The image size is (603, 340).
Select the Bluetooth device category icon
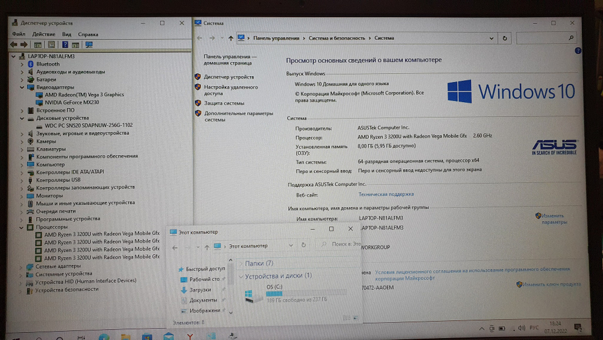coord(31,64)
